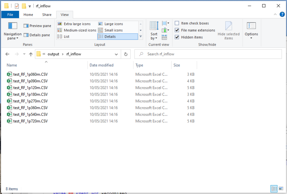Uncheck File name extensions
The width and height of the screenshot is (287, 194).
coord(177,30)
